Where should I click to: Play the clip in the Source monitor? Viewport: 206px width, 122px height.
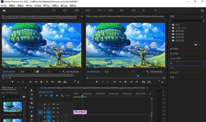42,82
